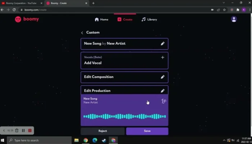Edit song name and artist pencil
The height and width of the screenshot is (144, 252).
(163, 44)
